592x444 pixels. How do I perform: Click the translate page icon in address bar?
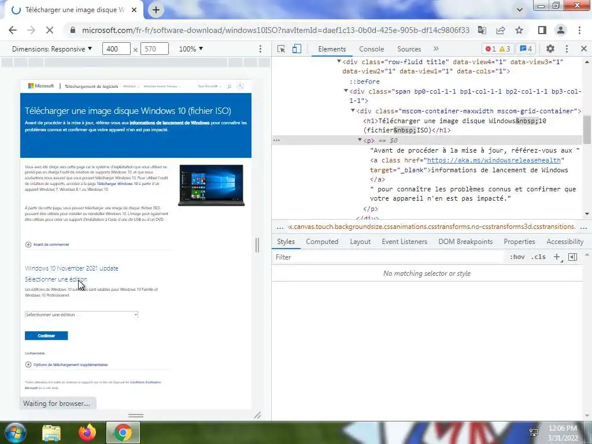pos(482,30)
